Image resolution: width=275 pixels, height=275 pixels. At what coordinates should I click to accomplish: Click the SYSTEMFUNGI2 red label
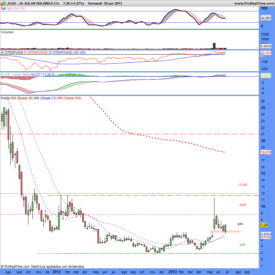[36, 53]
